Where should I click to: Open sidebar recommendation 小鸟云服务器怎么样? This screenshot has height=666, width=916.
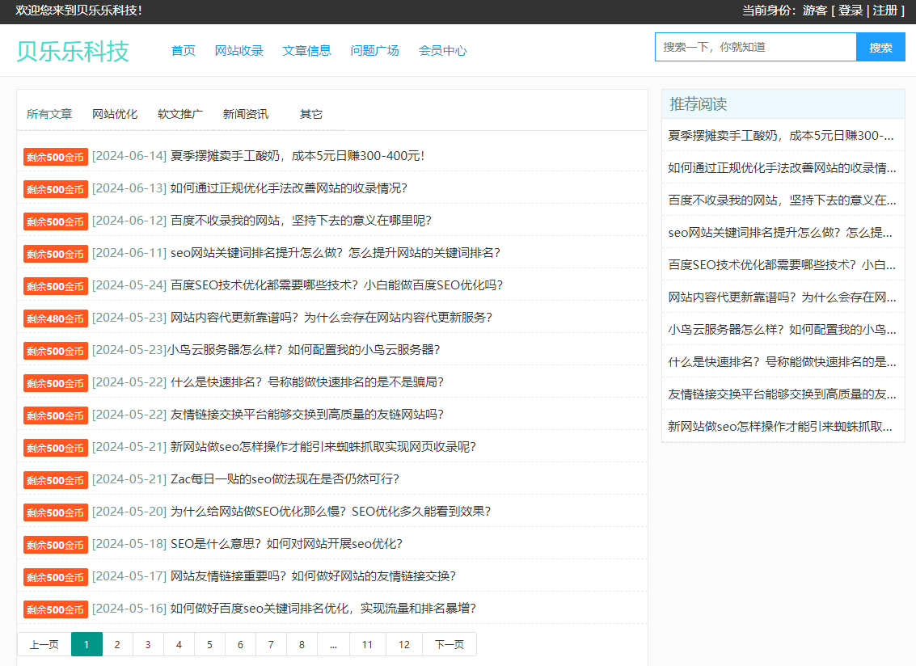(781, 330)
